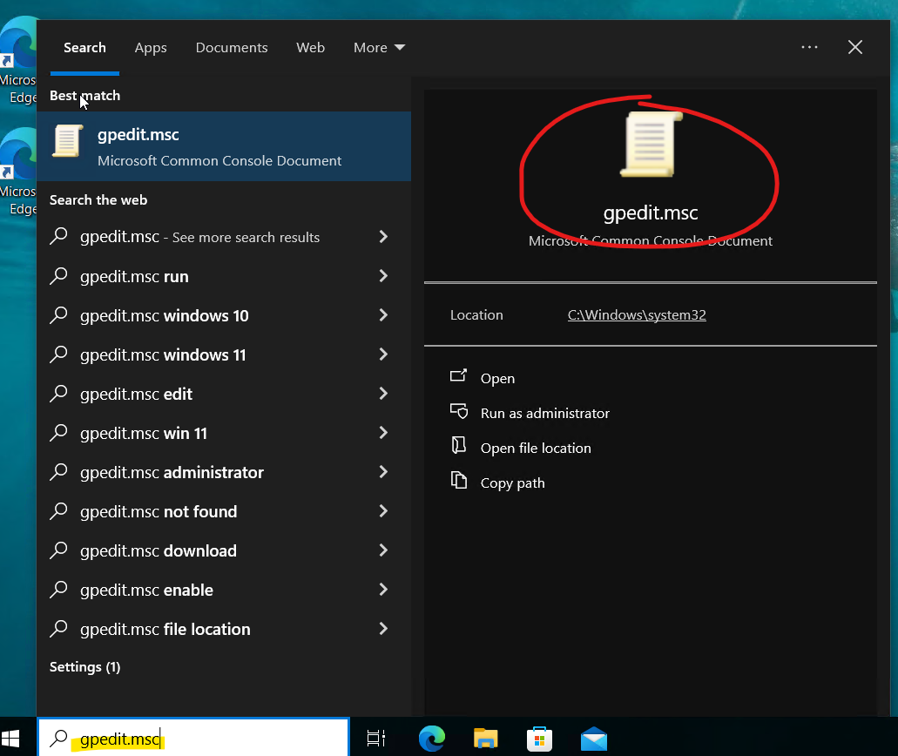Click the Settings (1) category header

(84, 666)
